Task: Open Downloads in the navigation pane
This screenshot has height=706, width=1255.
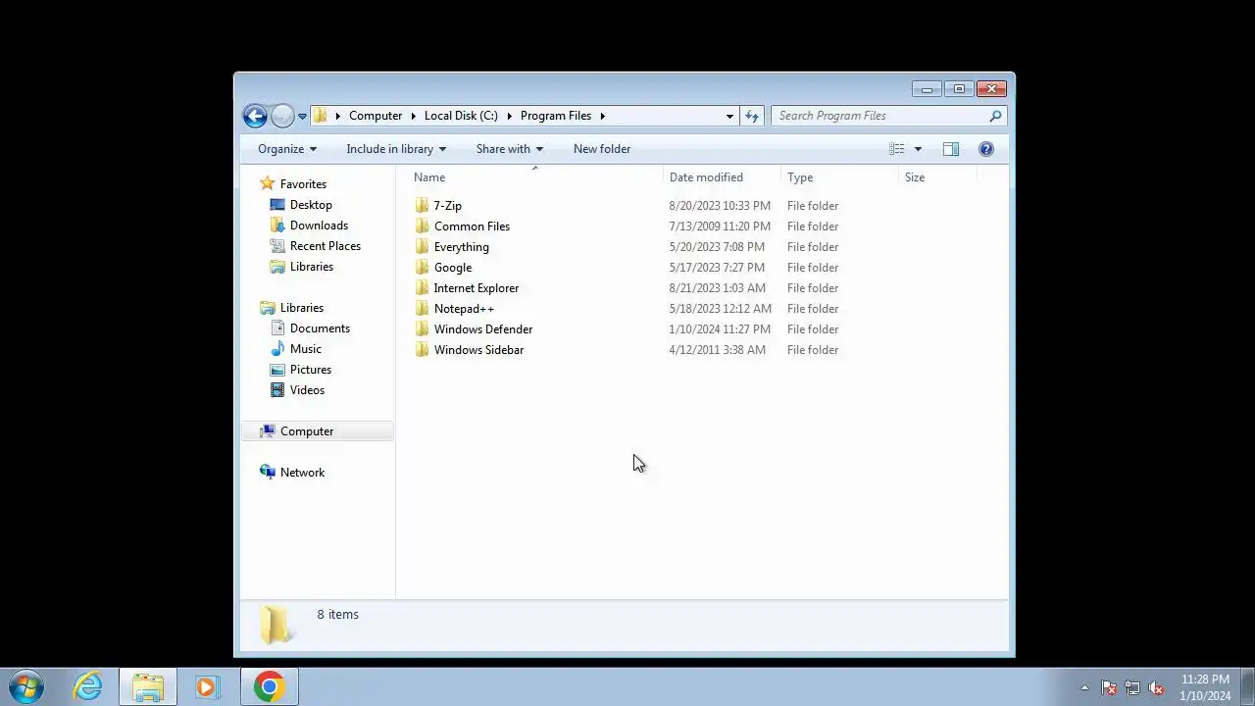Action: (319, 226)
